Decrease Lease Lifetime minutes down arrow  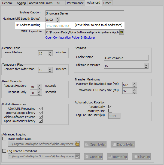(50, 55)
